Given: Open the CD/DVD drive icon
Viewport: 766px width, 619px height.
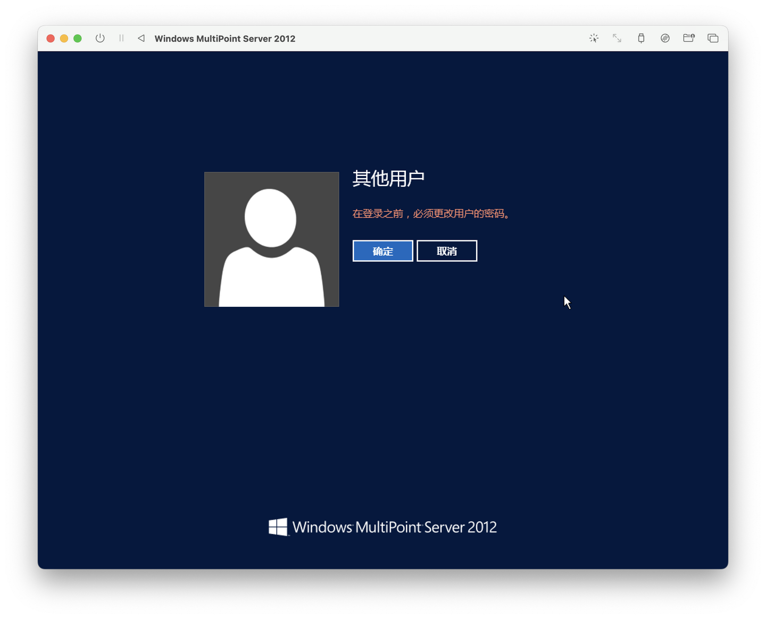Looking at the screenshot, I should [665, 38].
